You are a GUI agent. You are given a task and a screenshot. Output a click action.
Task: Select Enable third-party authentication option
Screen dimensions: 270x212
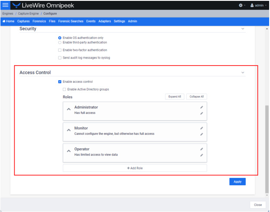[x=60, y=42]
